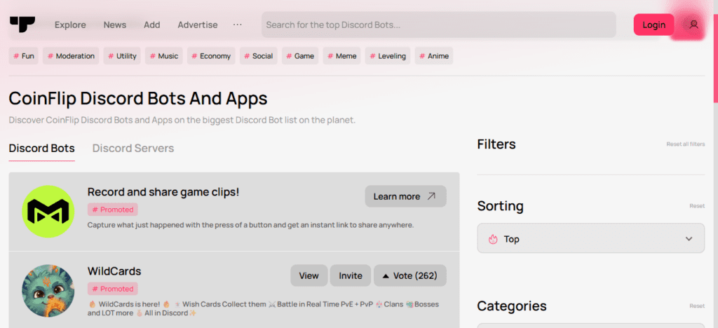Screen dimensions: 718x328
Task: Reset the Sorting option
Action: point(697,206)
